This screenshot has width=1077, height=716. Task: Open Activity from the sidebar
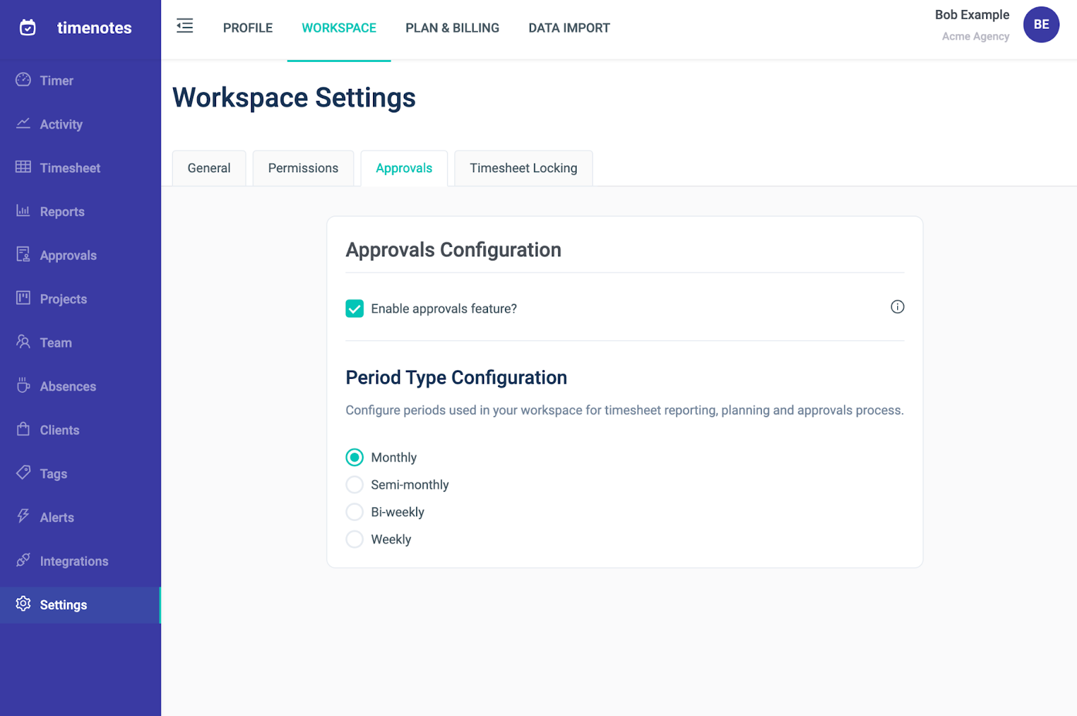click(80, 124)
